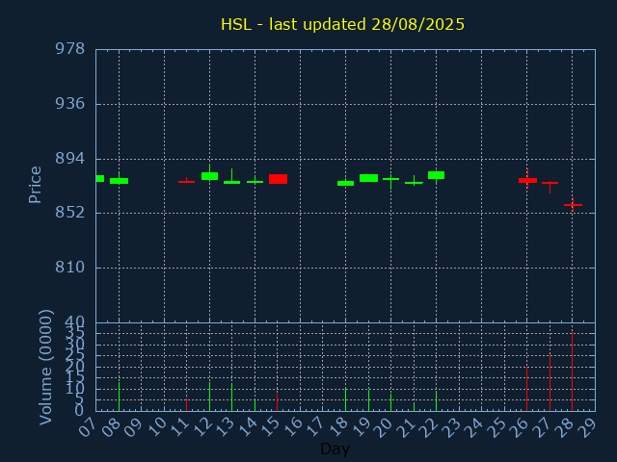
Task: Select the green candlestick for day 18
Action: pyautogui.click(x=345, y=183)
